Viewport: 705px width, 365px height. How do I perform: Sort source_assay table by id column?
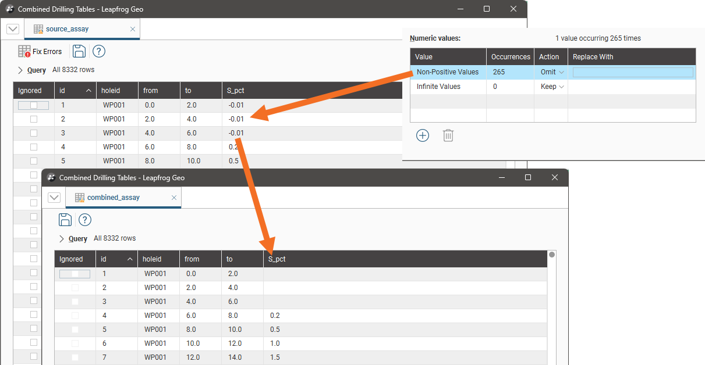coord(76,91)
